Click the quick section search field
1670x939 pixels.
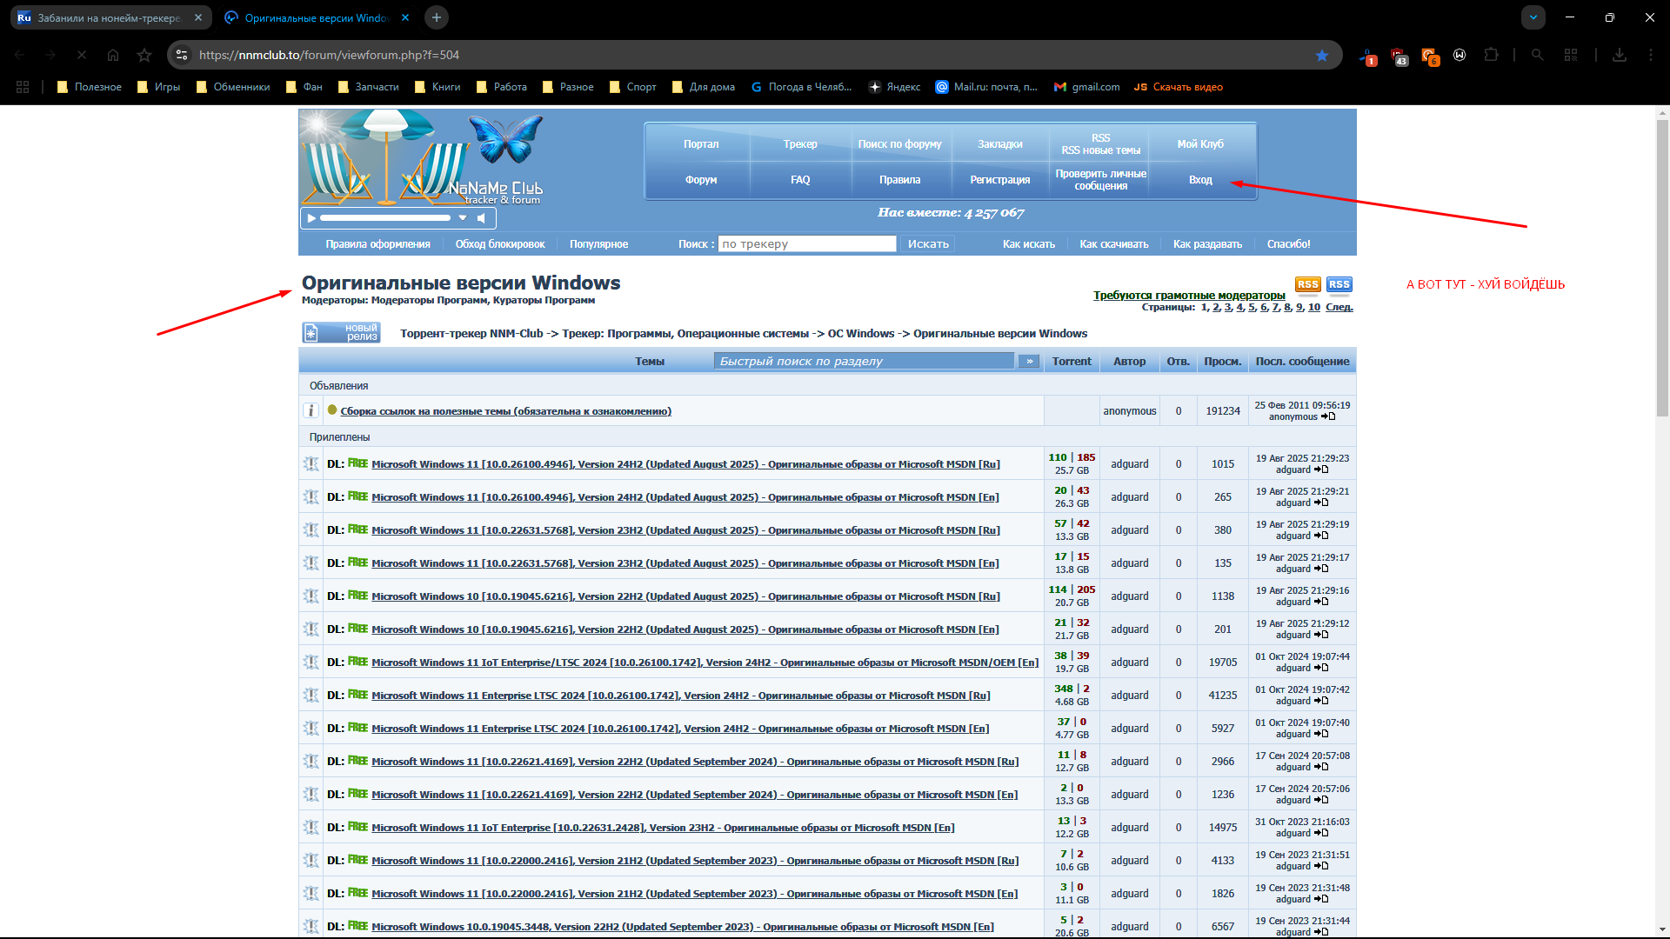[864, 361]
